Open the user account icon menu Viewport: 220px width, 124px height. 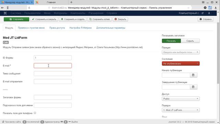click(x=209, y=13)
